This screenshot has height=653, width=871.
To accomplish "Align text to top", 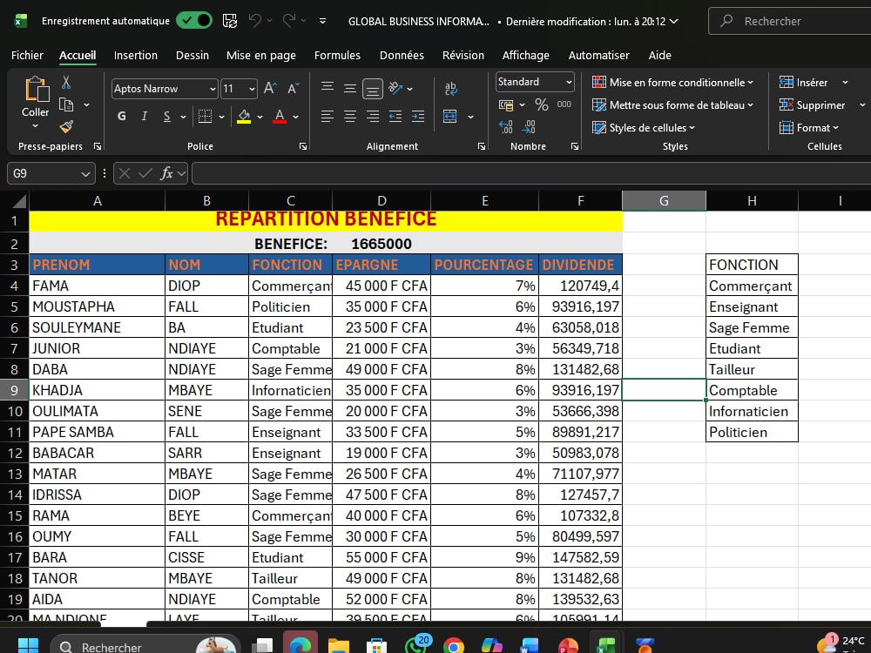I will (x=327, y=87).
